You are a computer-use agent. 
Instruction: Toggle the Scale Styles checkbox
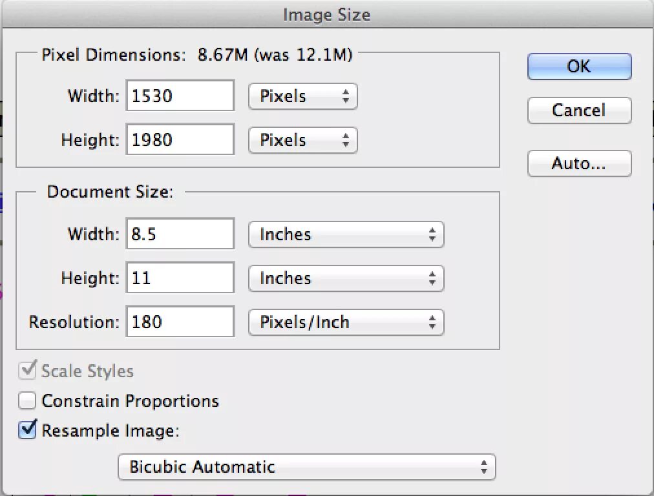point(27,371)
